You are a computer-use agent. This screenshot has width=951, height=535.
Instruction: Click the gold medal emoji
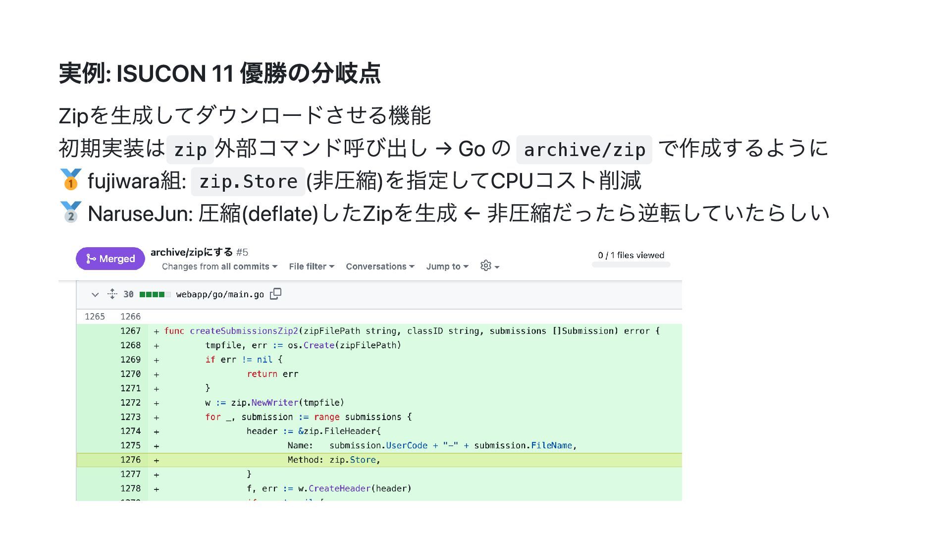[70, 180]
